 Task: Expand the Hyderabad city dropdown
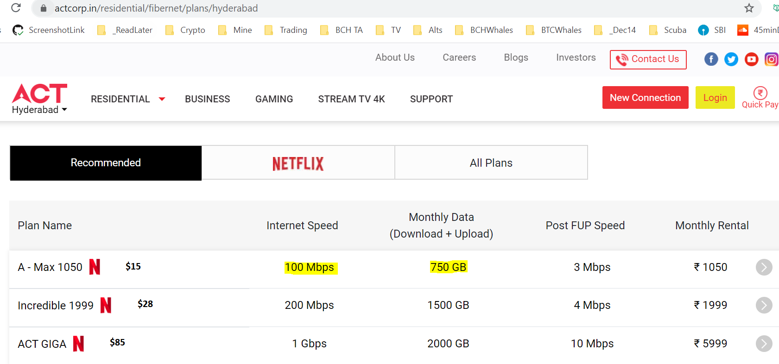pyautogui.click(x=39, y=110)
